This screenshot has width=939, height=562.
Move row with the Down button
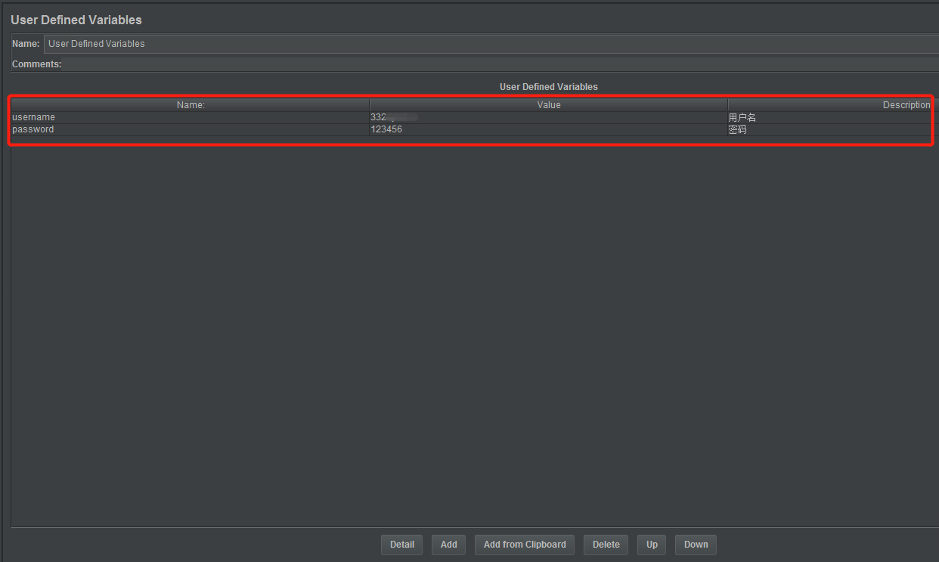click(696, 545)
